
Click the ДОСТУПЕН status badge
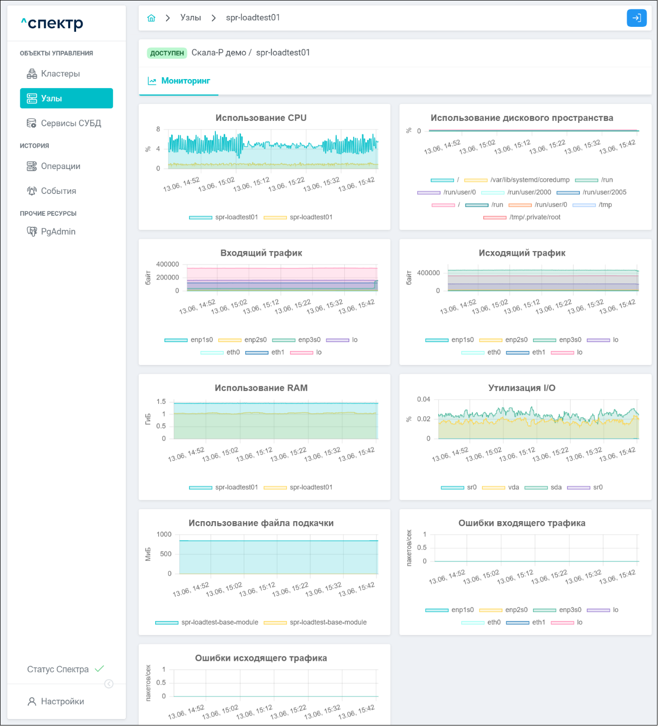tap(167, 53)
